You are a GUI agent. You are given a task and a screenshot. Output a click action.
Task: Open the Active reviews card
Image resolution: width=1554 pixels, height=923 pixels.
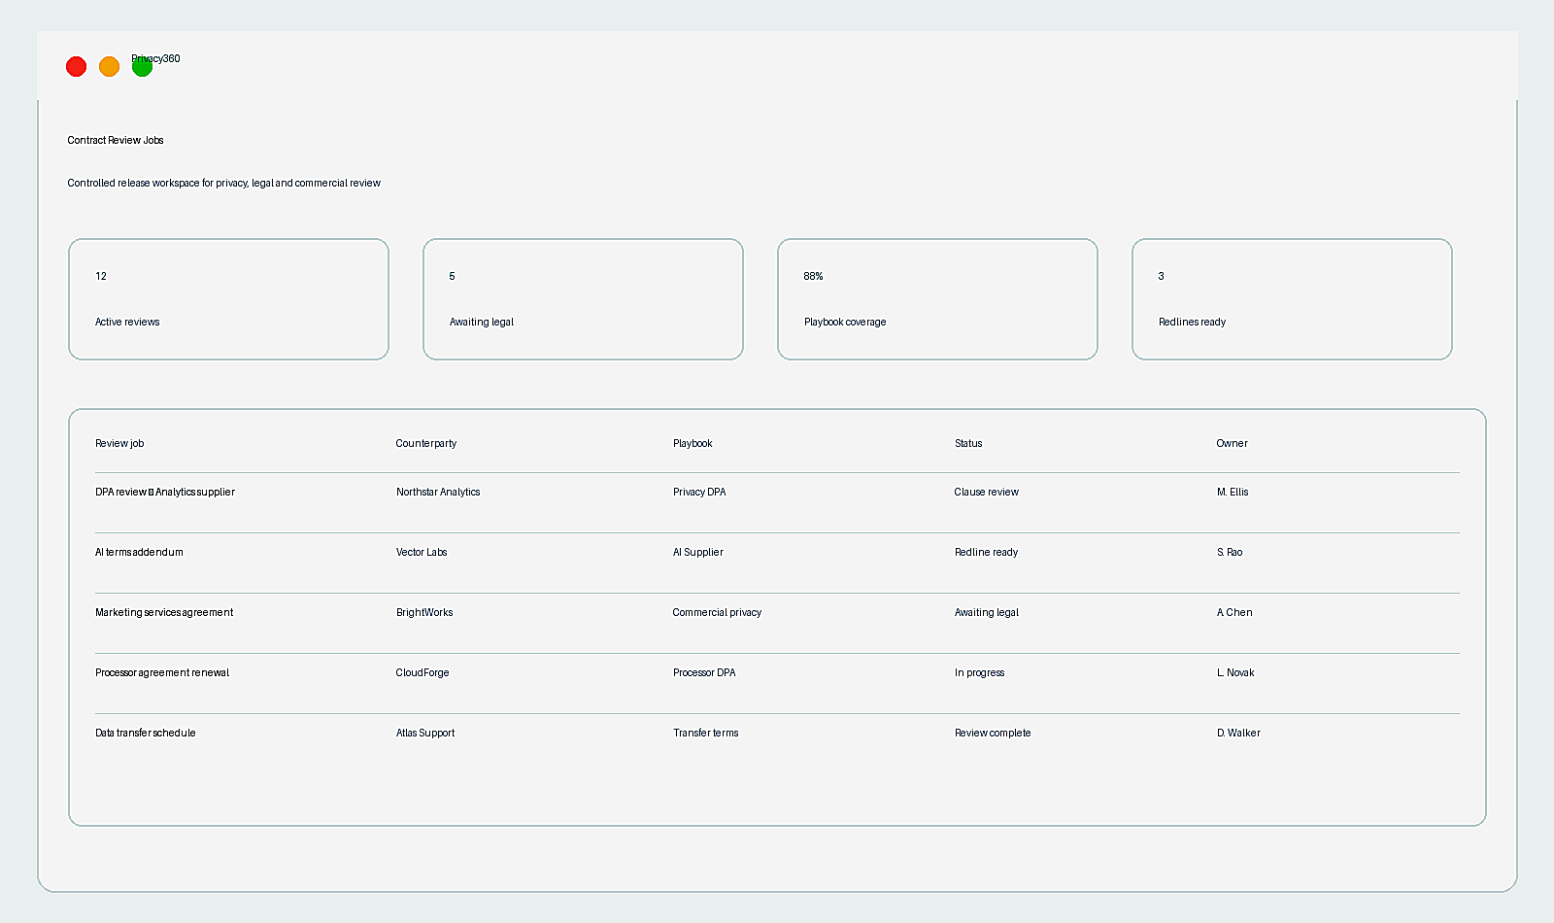pos(228,299)
